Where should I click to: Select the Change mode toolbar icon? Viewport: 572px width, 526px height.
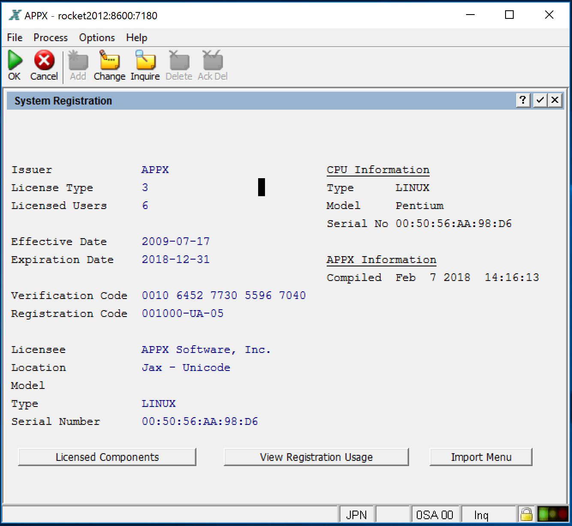pyautogui.click(x=109, y=61)
